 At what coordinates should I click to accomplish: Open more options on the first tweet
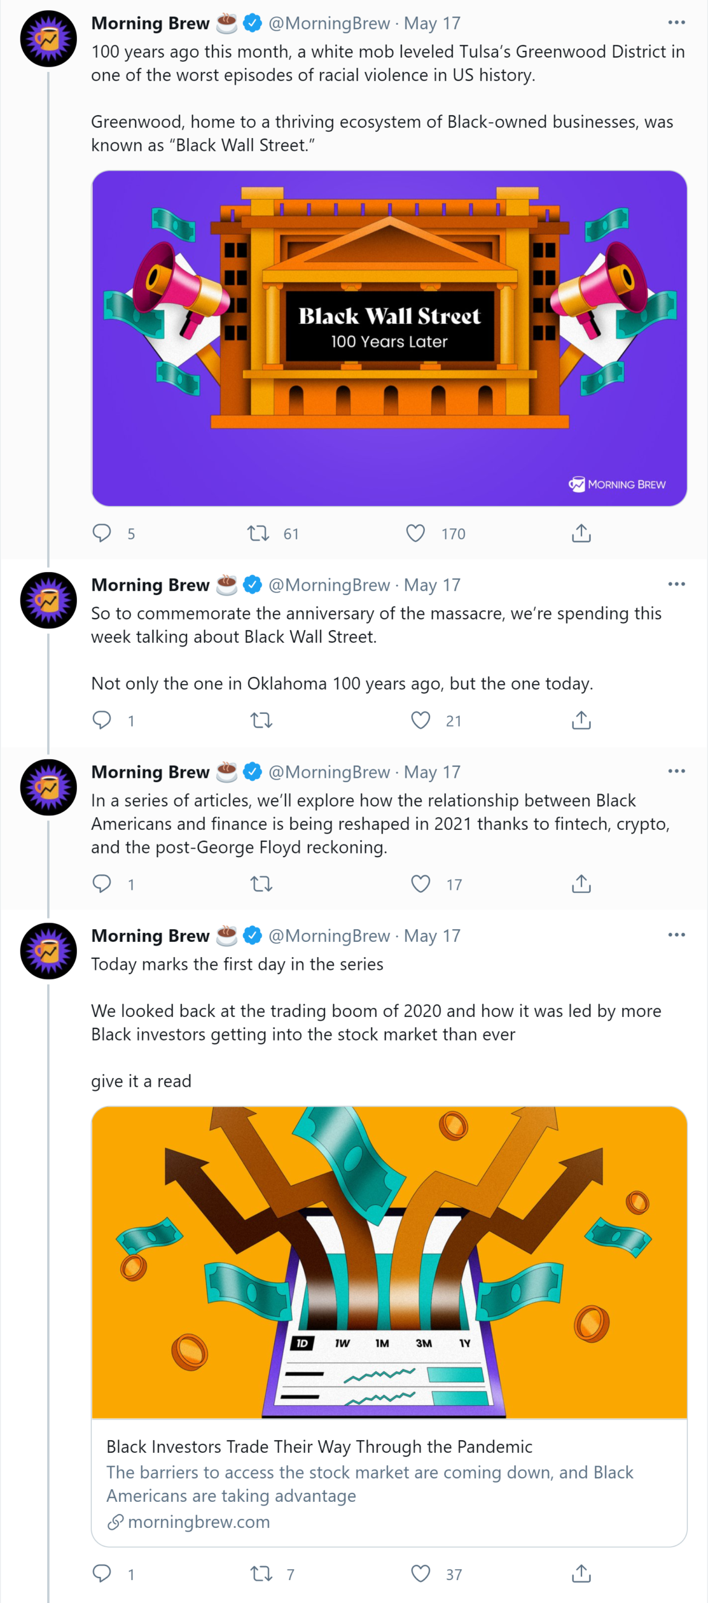pos(677,23)
